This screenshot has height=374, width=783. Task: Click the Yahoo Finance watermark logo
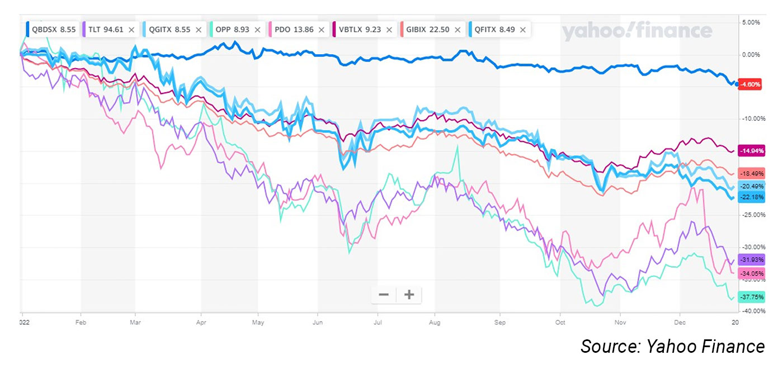[636, 32]
